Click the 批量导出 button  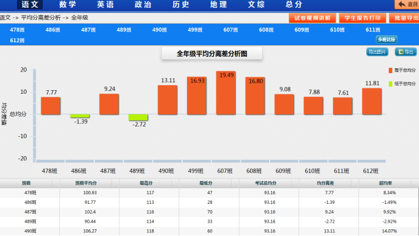coord(404,18)
